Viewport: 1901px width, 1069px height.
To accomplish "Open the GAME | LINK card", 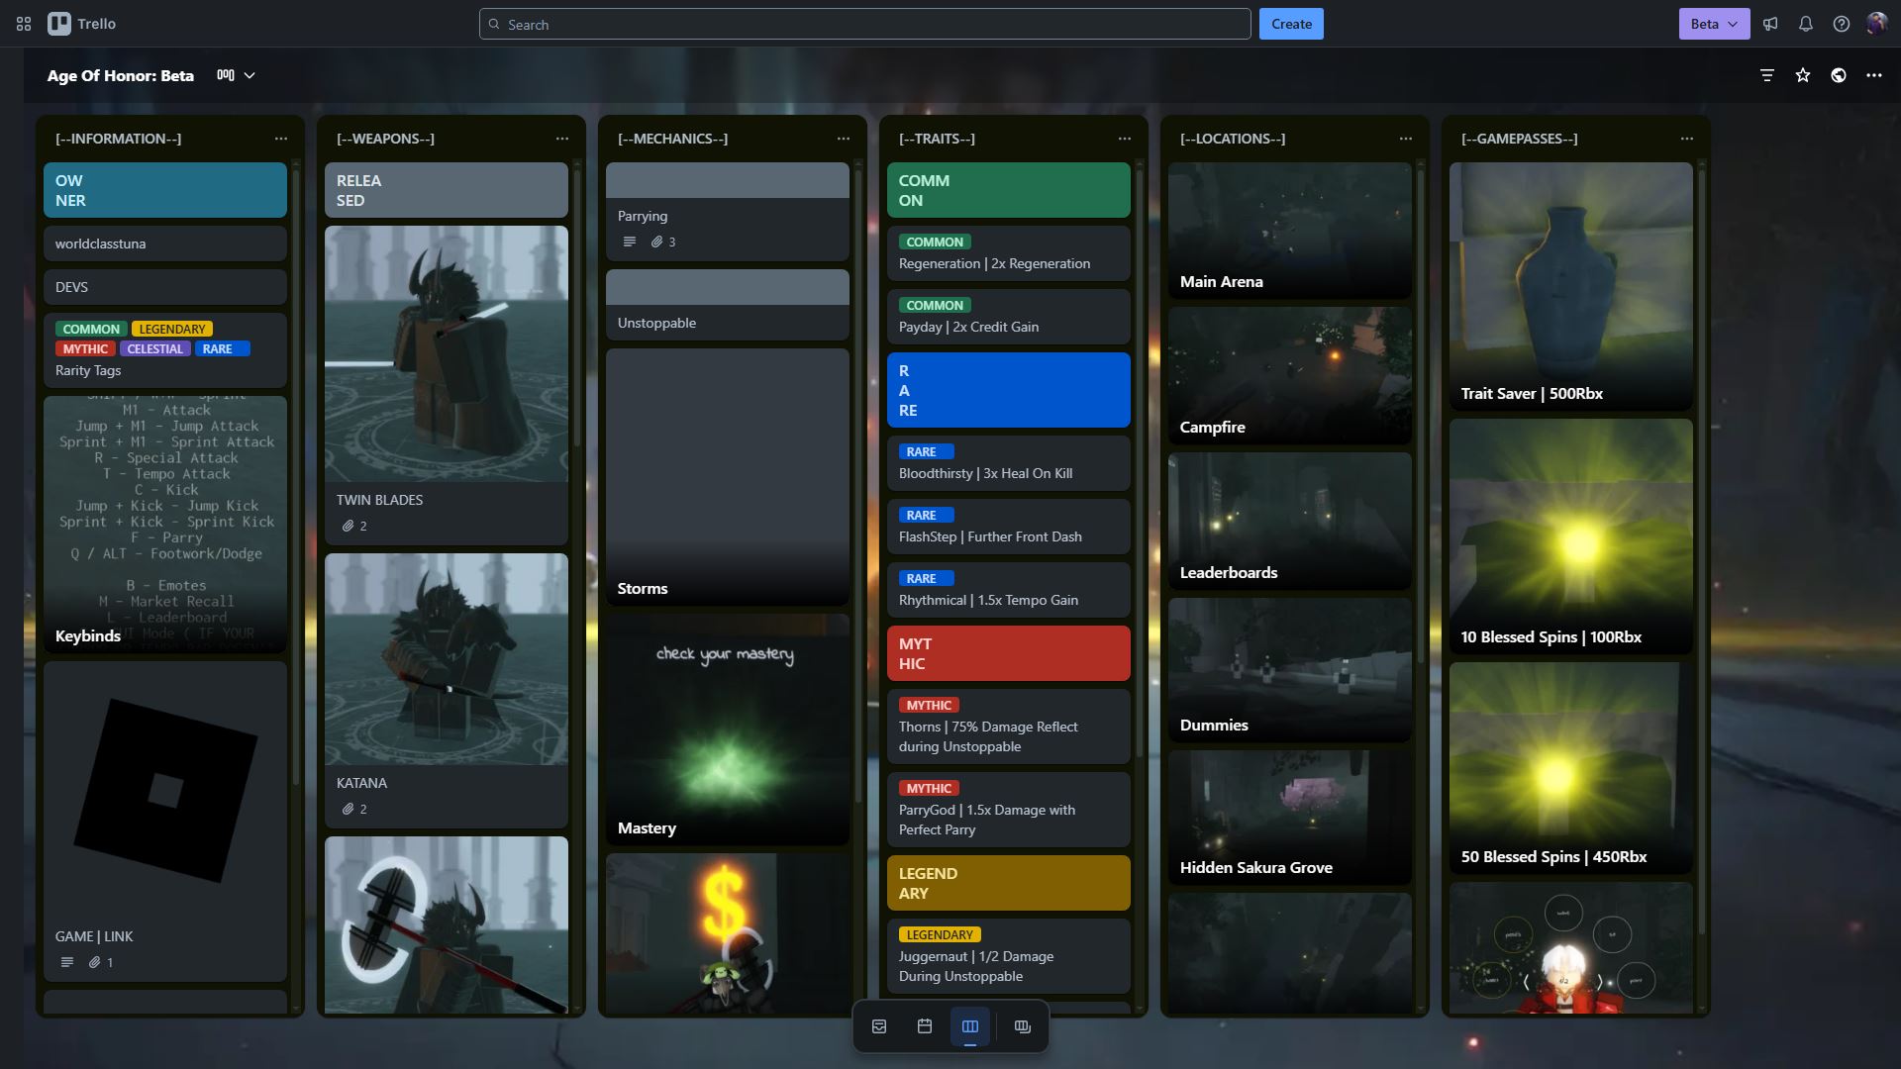I will 165,822.
